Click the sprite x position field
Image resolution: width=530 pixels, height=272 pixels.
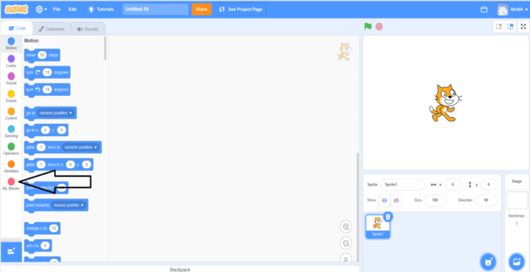(453, 185)
